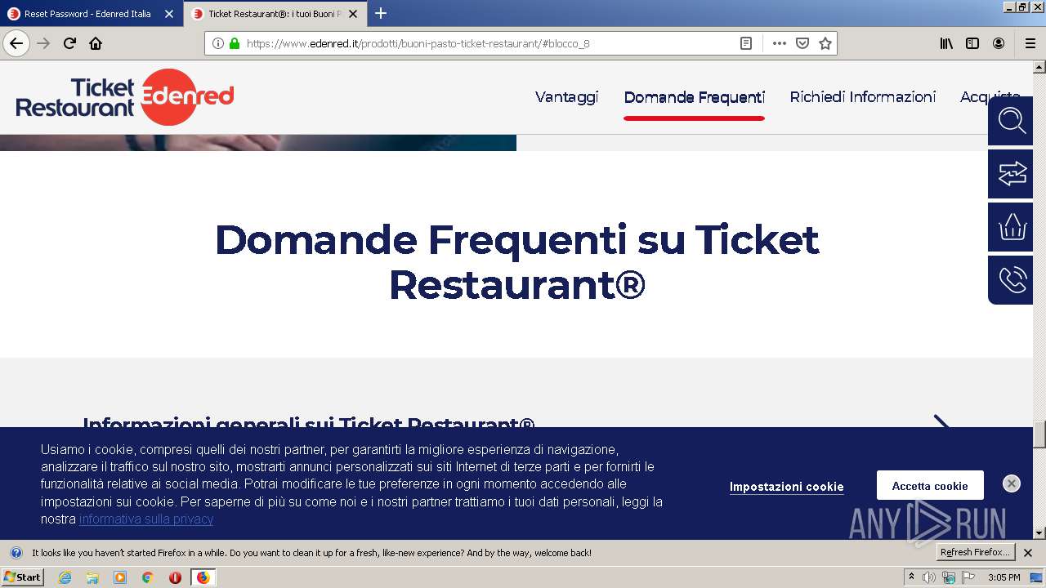
Task: Open page actions three-dot menu
Action: coord(779,43)
